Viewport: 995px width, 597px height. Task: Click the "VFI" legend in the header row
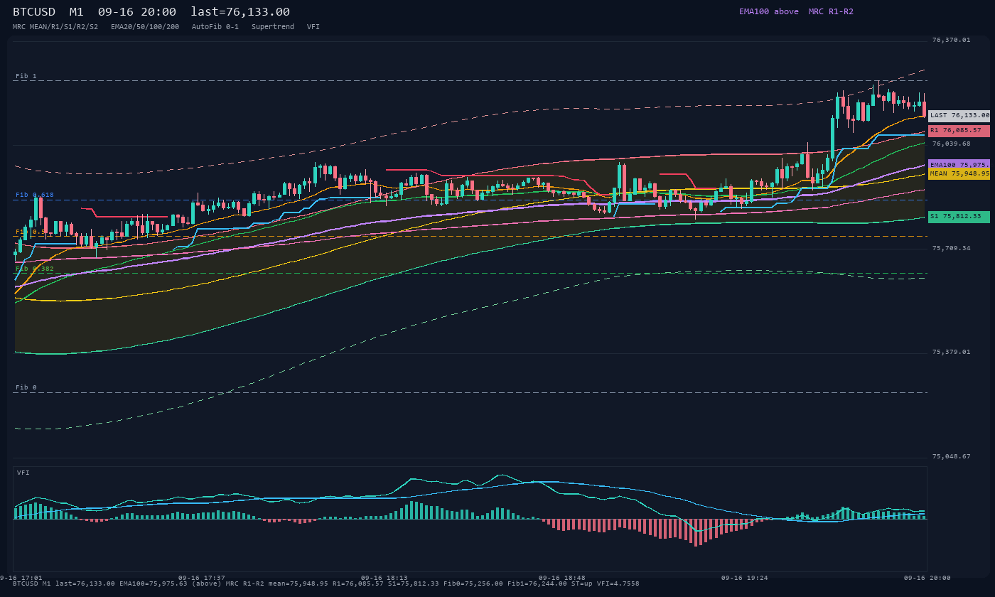(313, 27)
